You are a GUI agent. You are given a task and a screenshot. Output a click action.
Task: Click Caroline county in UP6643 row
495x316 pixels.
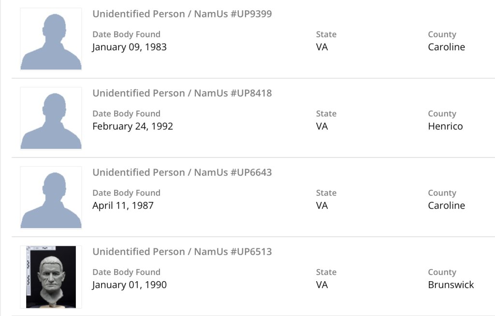446,205
